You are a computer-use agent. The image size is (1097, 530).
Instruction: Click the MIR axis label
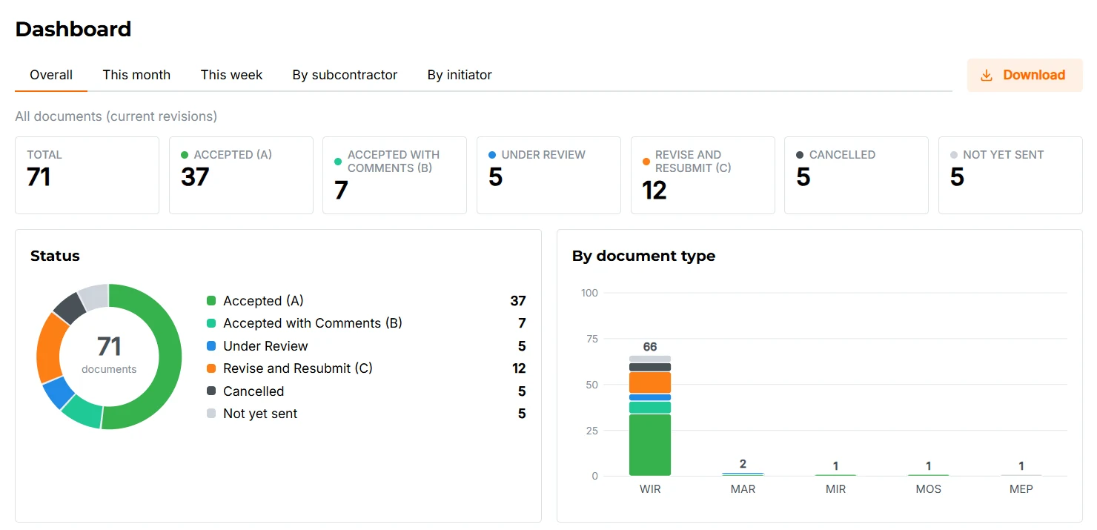click(x=835, y=489)
